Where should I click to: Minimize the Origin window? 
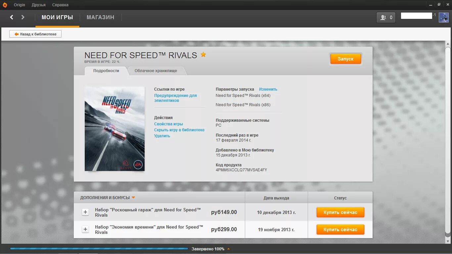pos(430,5)
